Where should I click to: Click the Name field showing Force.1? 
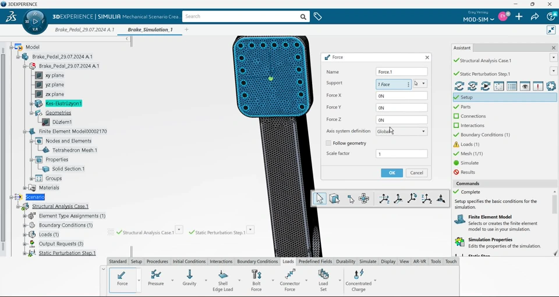(401, 72)
